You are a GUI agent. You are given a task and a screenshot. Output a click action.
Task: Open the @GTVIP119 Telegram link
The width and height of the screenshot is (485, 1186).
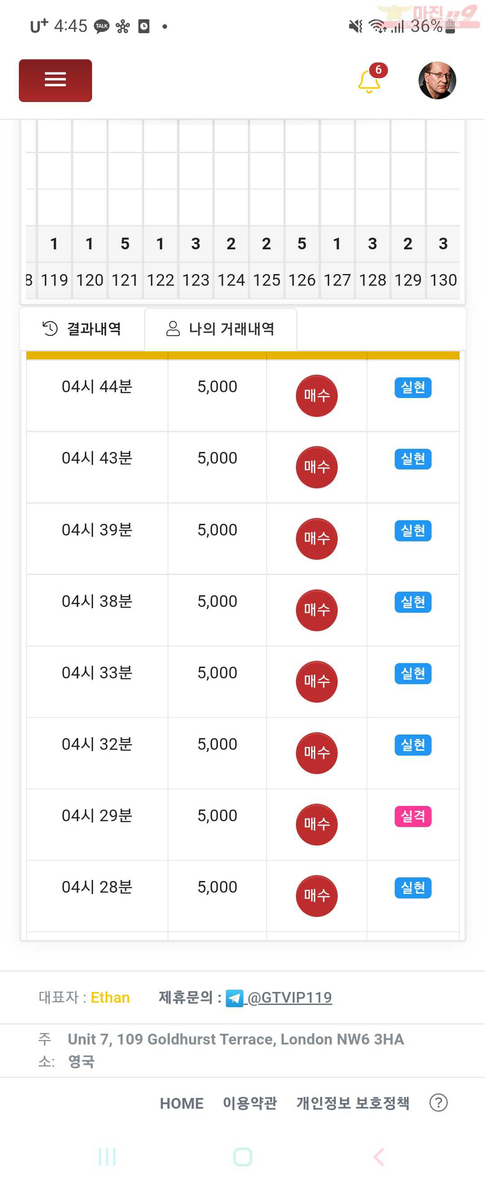[290, 997]
